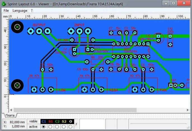Click the R6 200 resistor label
The image size is (192, 131).
[x=97, y=57]
